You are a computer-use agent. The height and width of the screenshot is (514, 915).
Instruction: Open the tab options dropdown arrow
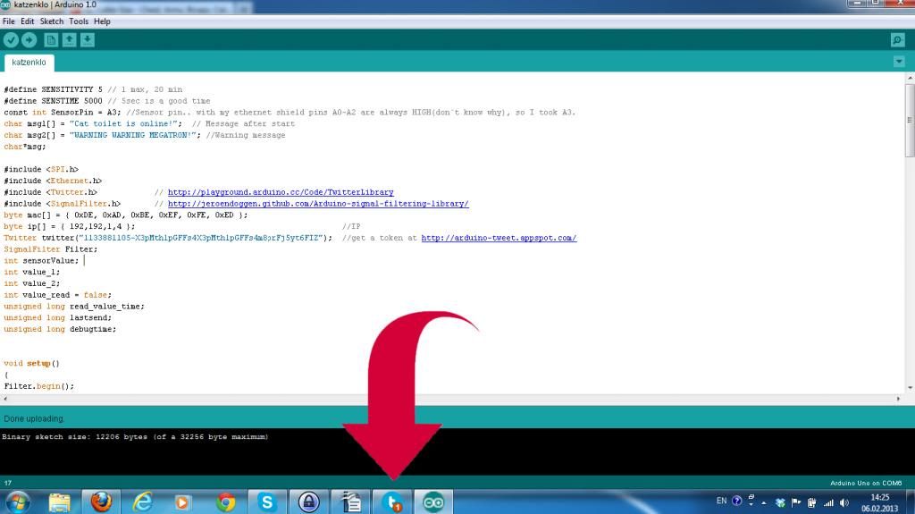tap(899, 62)
